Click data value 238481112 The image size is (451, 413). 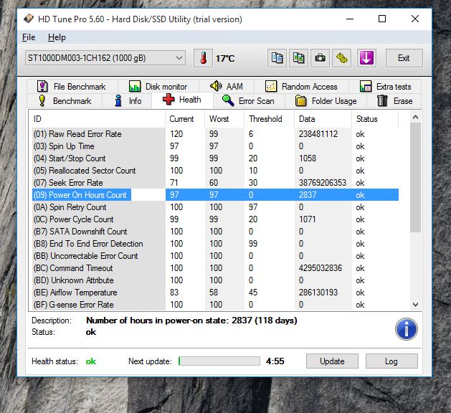coord(318,134)
